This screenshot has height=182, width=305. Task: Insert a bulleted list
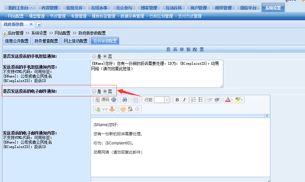201,100
